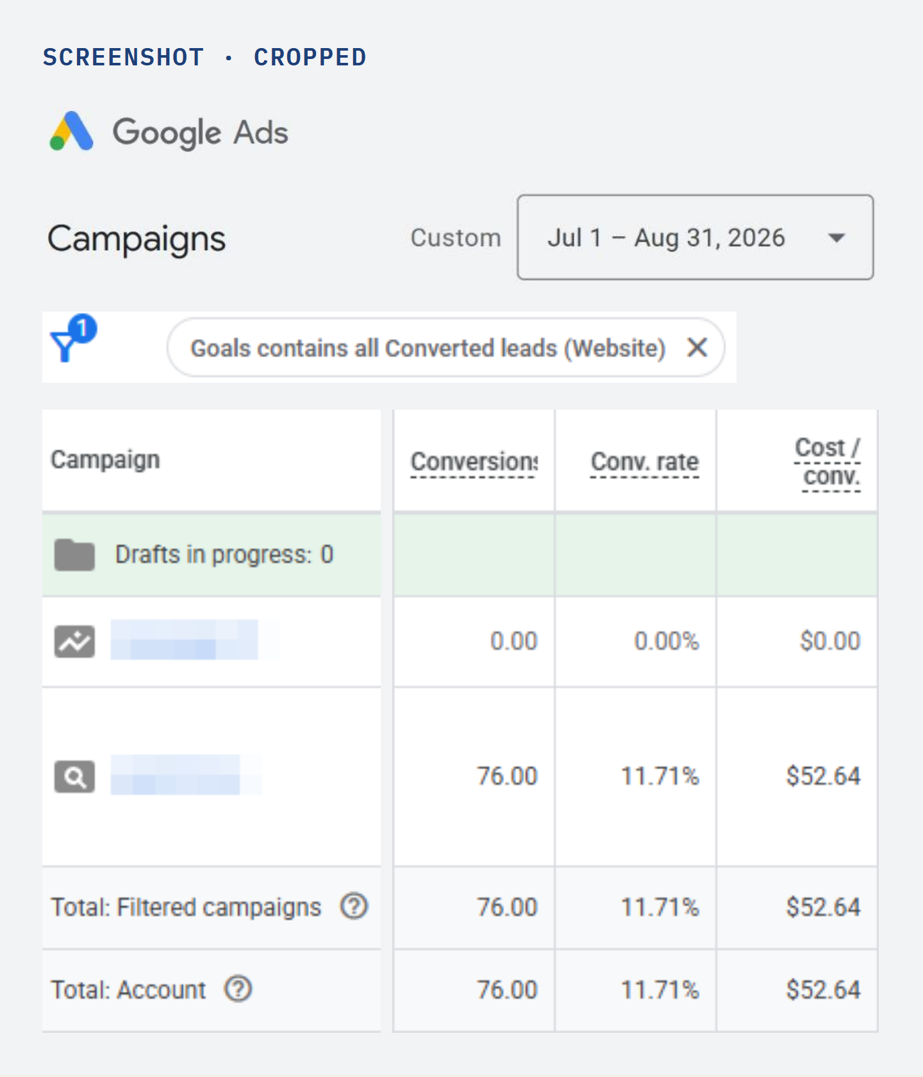Click the Custom date label
The width and height of the screenshot is (923, 1077).
pyautogui.click(x=456, y=238)
